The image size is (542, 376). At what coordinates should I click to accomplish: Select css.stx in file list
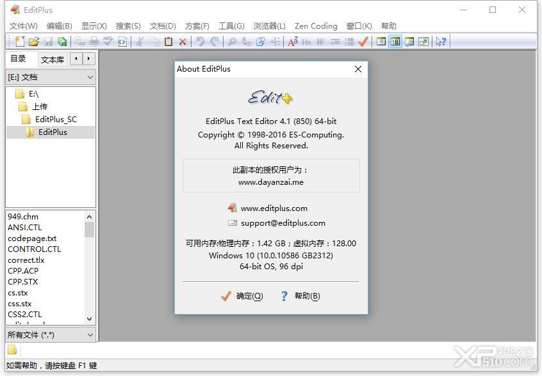19,304
